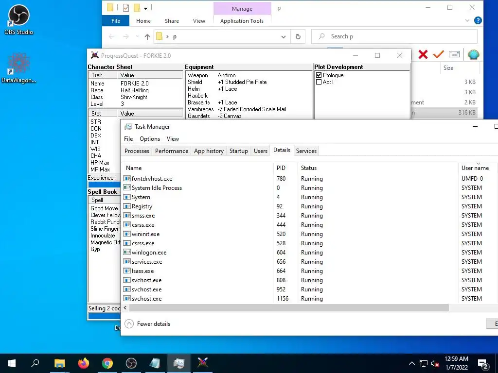This screenshot has width=498, height=373.
Task: Sort processes by User name column
Action: tap(478, 168)
